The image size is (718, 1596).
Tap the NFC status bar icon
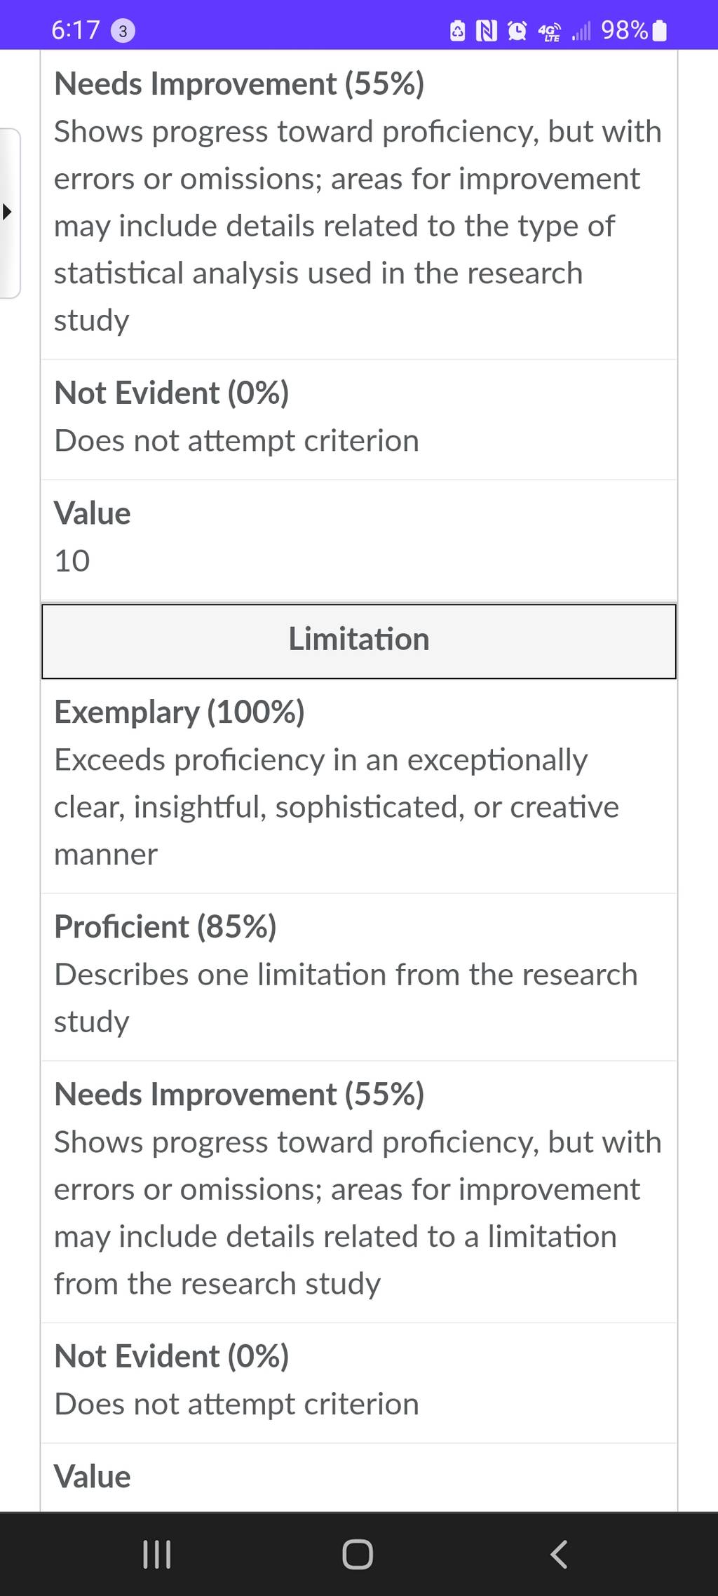click(x=487, y=31)
